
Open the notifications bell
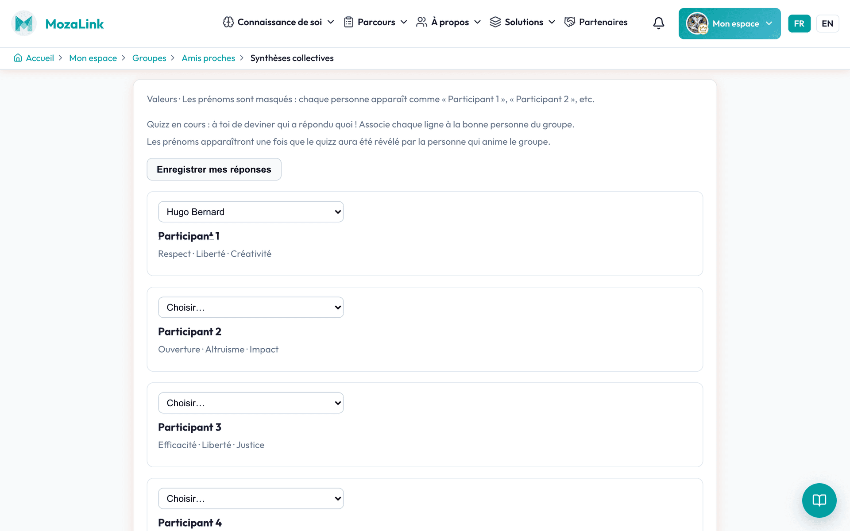(x=659, y=23)
